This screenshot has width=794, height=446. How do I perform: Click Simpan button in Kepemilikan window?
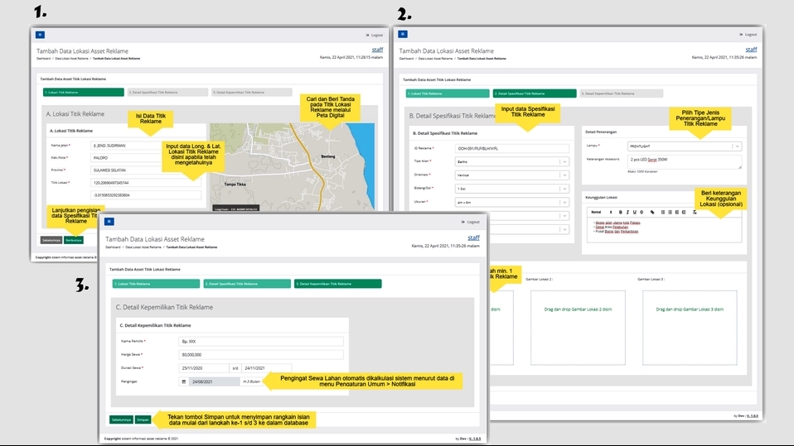tap(143, 420)
